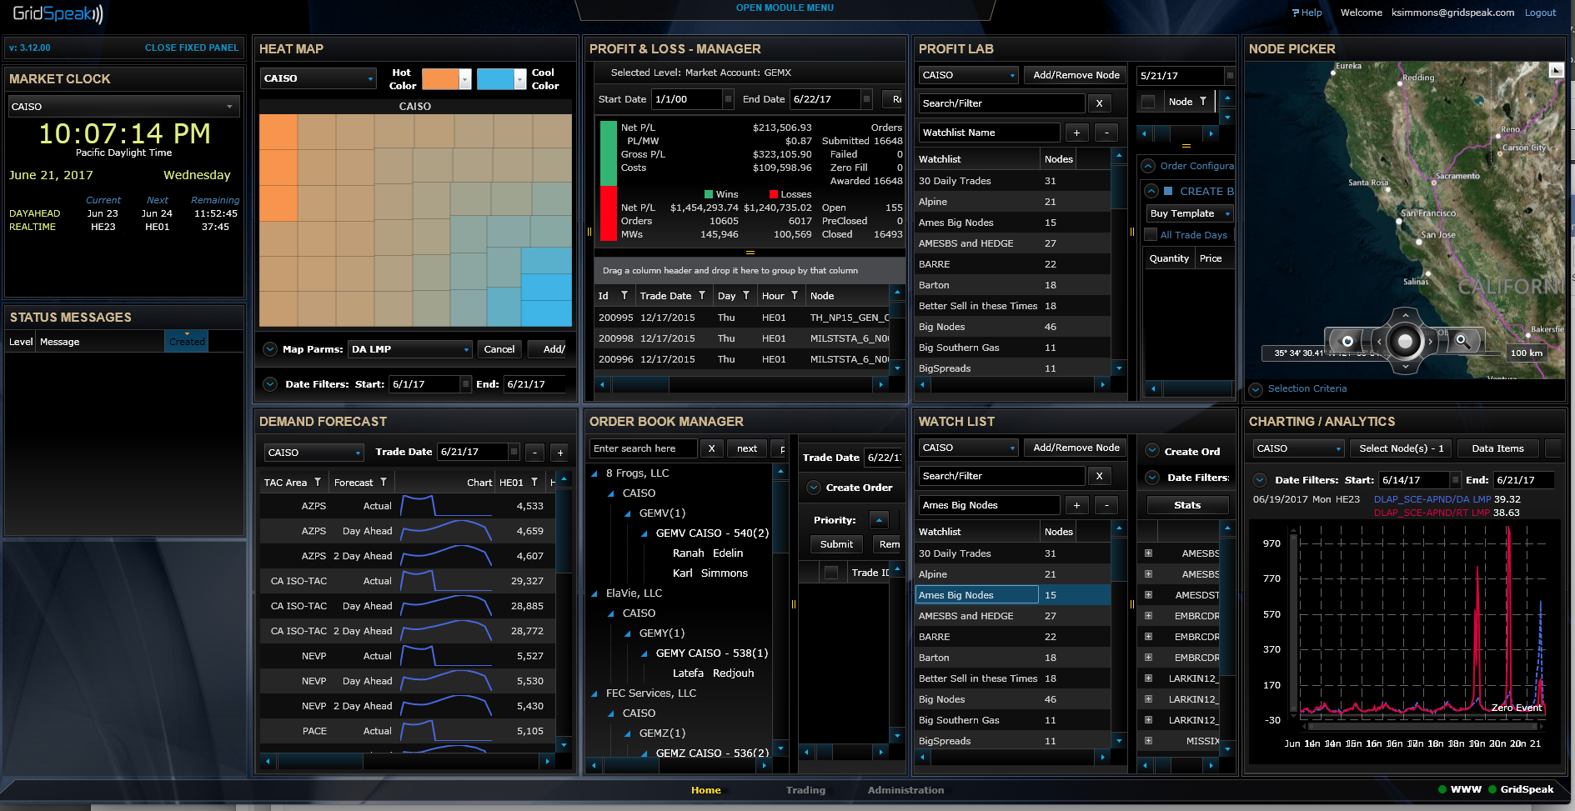Pan the Node Picker map upward with arrow

pyautogui.click(x=1406, y=316)
